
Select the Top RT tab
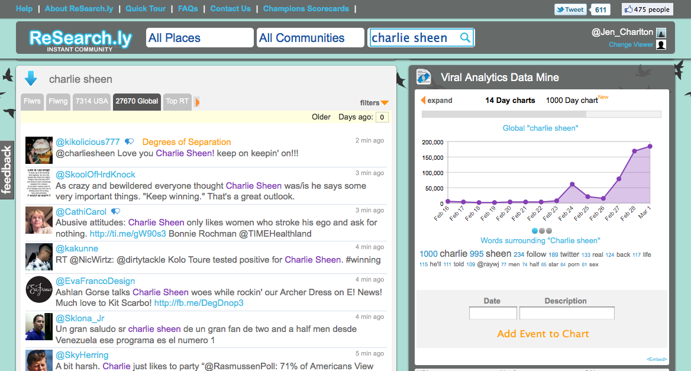click(177, 101)
